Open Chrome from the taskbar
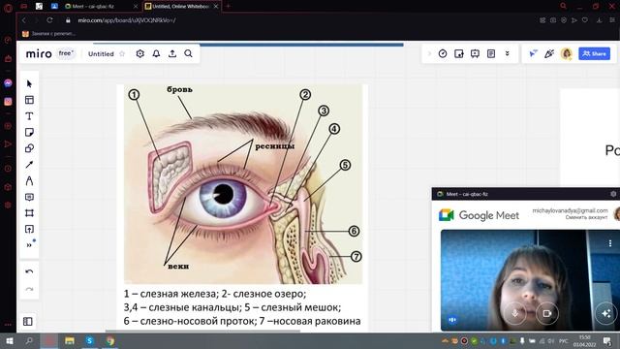620x349 pixels. 109,340
